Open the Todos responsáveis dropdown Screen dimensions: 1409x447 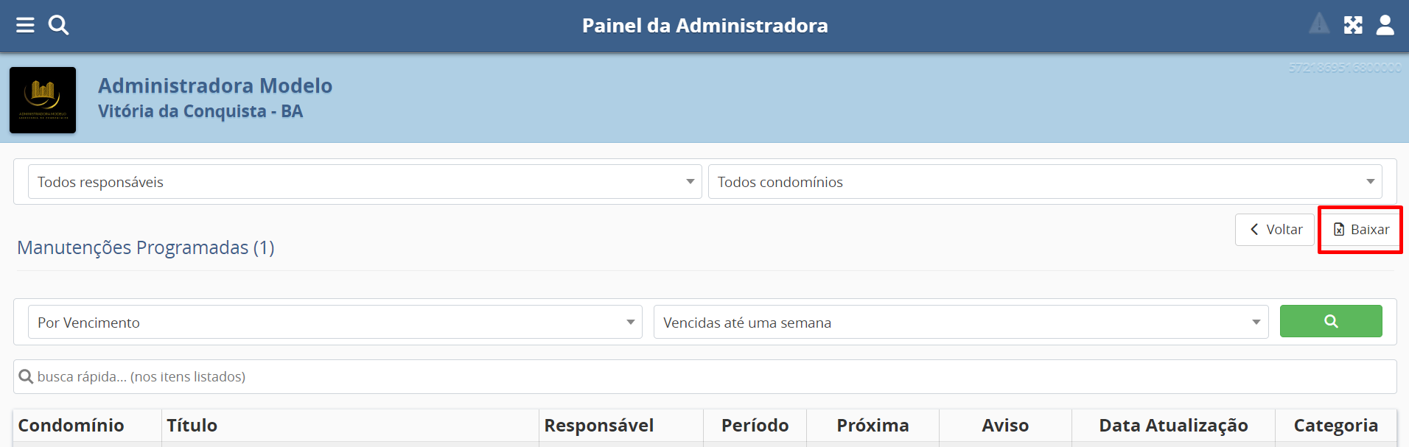point(365,182)
